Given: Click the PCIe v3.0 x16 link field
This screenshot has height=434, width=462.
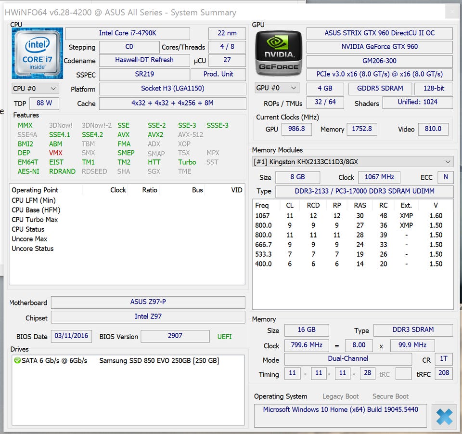Looking at the screenshot, I should [380, 74].
